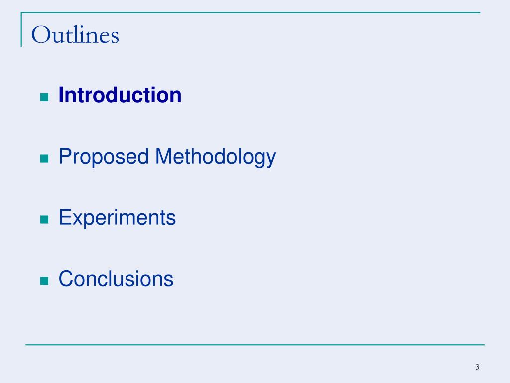The width and height of the screenshot is (510, 383).
Task: Select the Outlines slide title
Action: tap(75, 35)
